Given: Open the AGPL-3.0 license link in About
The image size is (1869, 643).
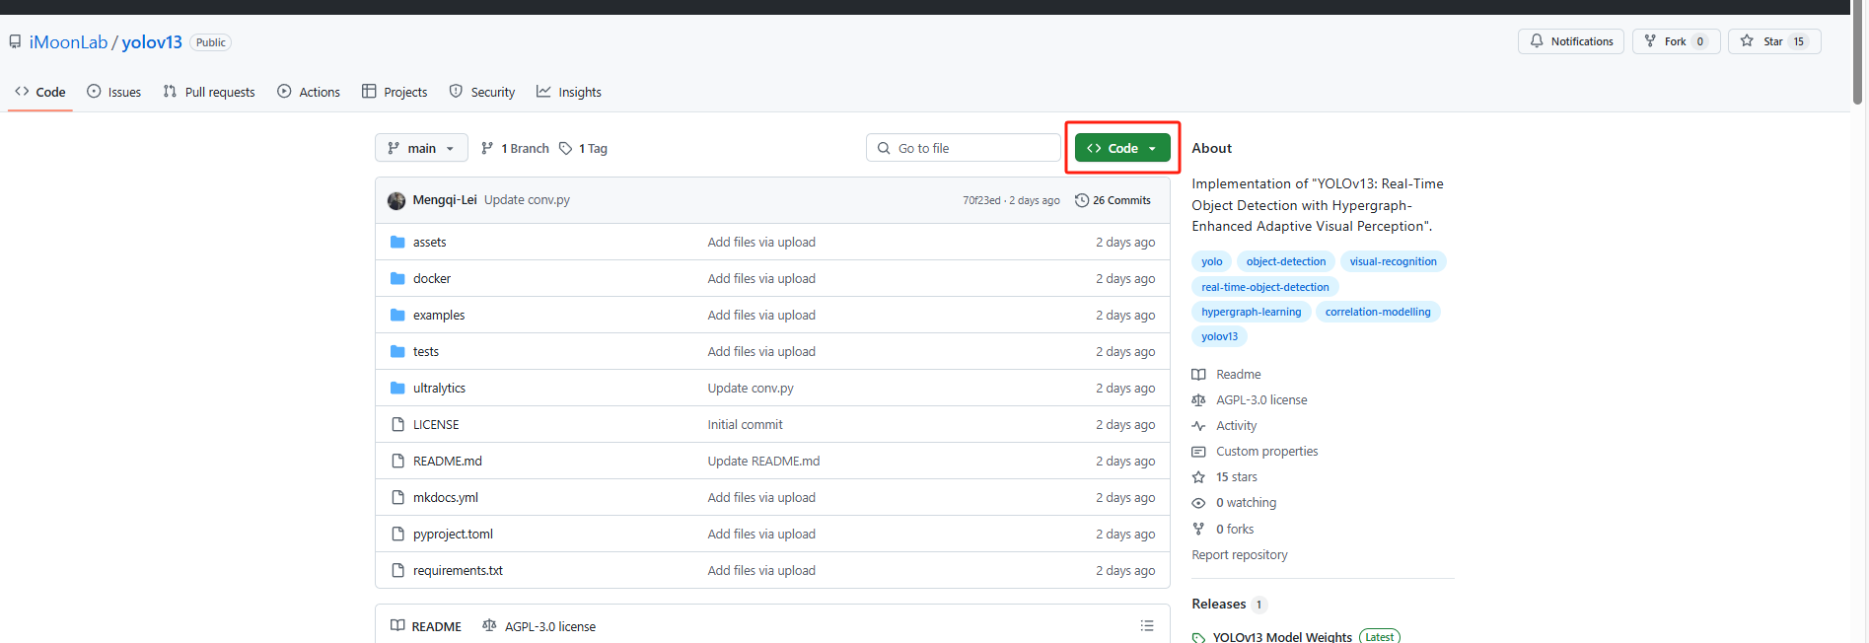Looking at the screenshot, I should tap(1250, 400).
